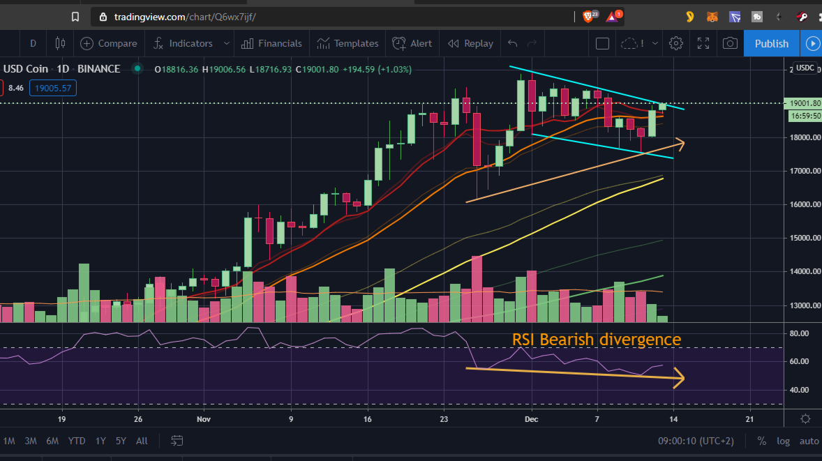Click the play stream icon beside Publish
822x461 pixels.
point(812,43)
